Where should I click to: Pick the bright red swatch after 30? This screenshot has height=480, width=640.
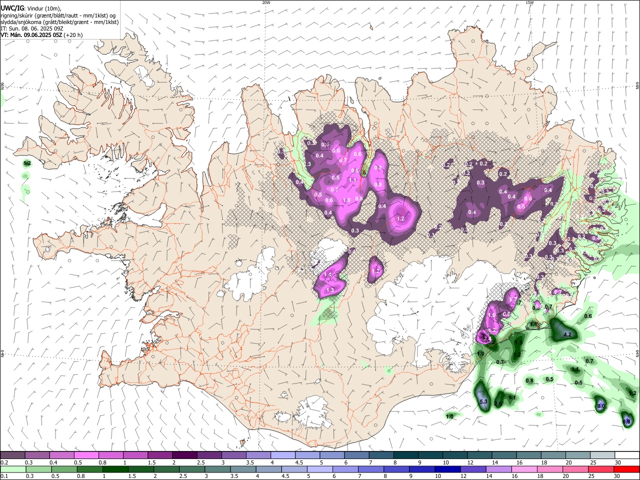pyautogui.click(x=626, y=469)
